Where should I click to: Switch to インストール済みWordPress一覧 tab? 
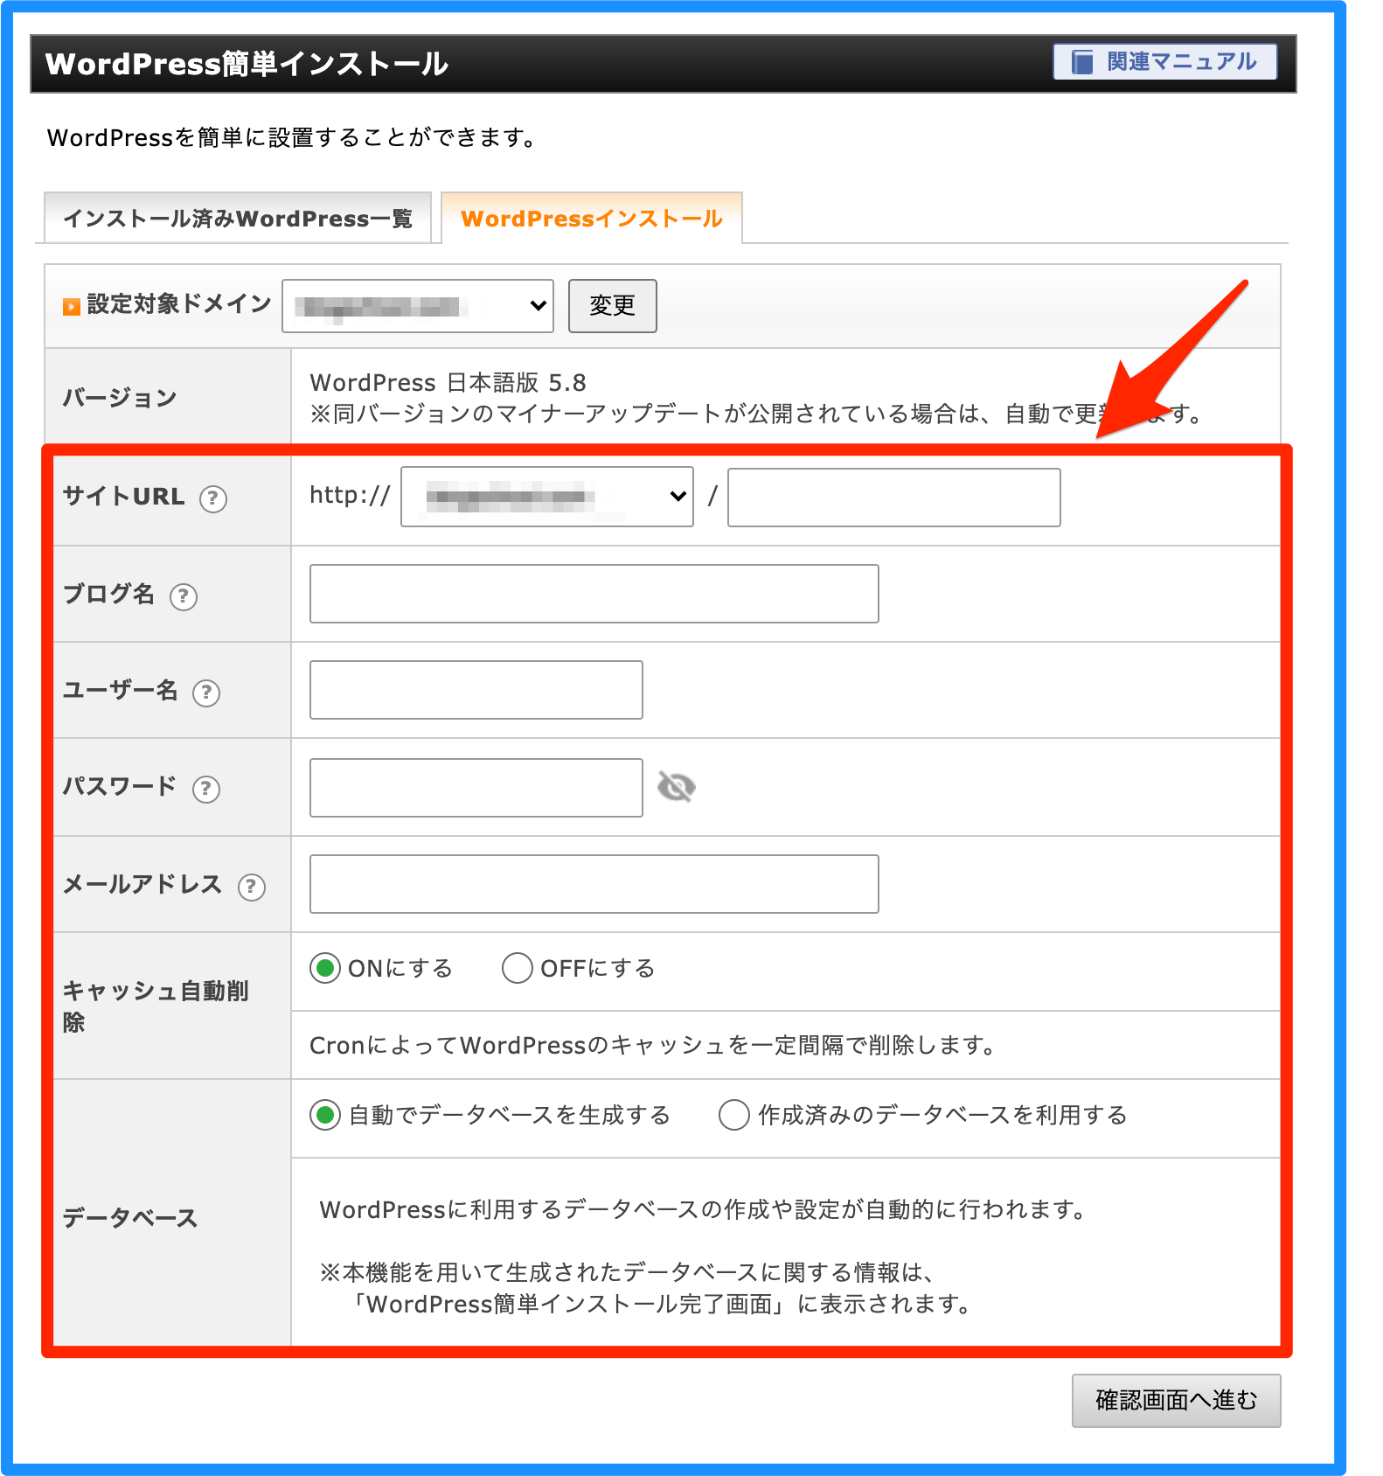pyautogui.click(x=237, y=218)
